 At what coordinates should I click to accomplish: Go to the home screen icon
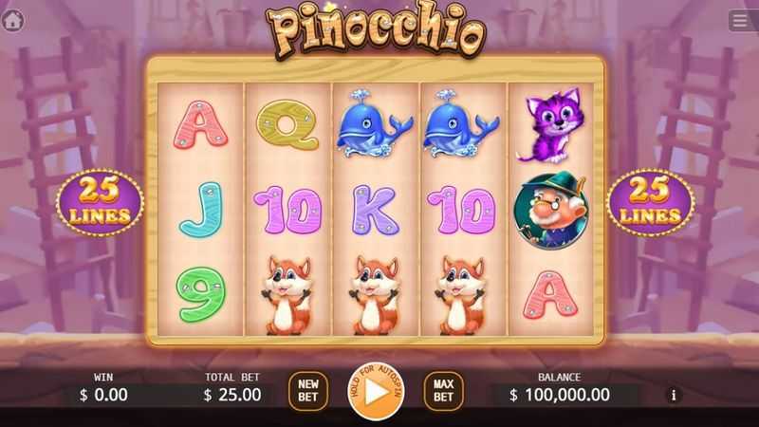13,21
